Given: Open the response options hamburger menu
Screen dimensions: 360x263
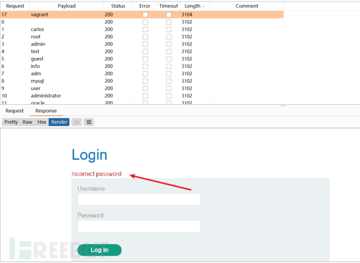Looking at the screenshot, I should (89, 122).
